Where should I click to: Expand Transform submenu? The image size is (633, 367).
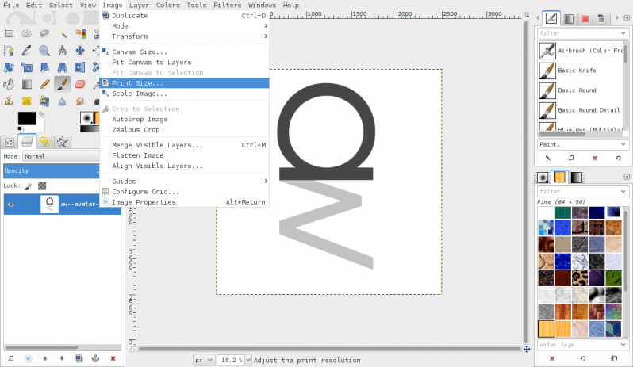[185, 36]
